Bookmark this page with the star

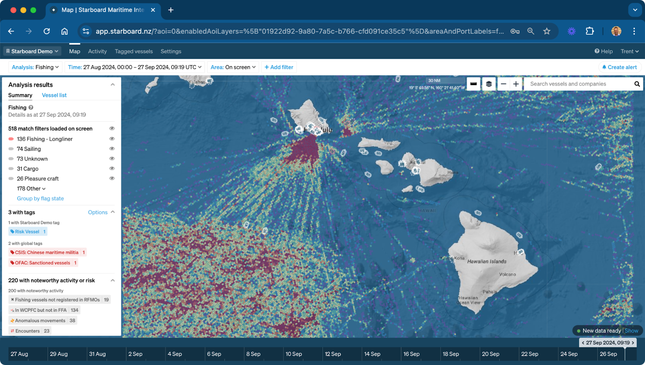point(547,31)
